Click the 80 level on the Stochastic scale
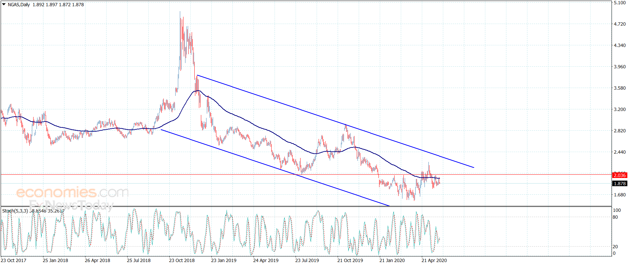This screenshot has height=265, width=630. [616, 217]
